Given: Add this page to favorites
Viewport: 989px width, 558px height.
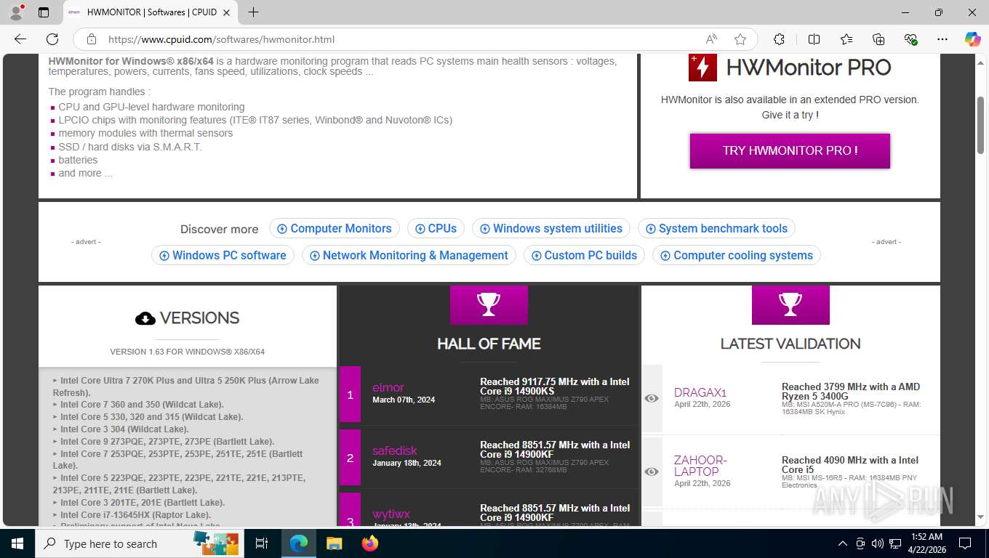Looking at the screenshot, I should pyautogui.click(x=740, y=39).
